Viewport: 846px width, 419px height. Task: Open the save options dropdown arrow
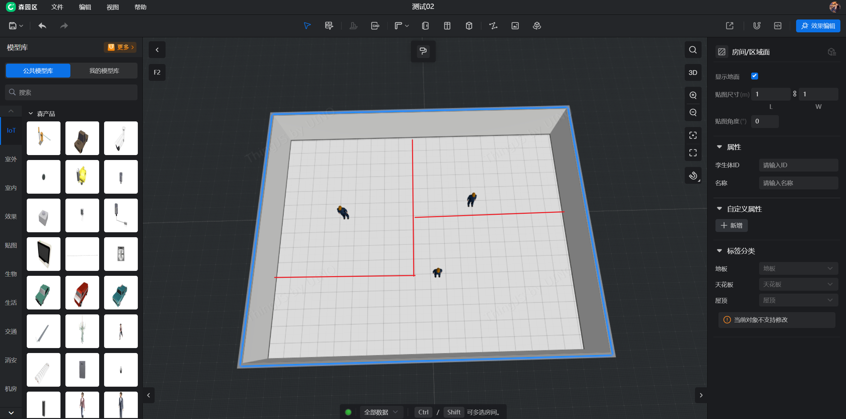(x=21, y=26)
